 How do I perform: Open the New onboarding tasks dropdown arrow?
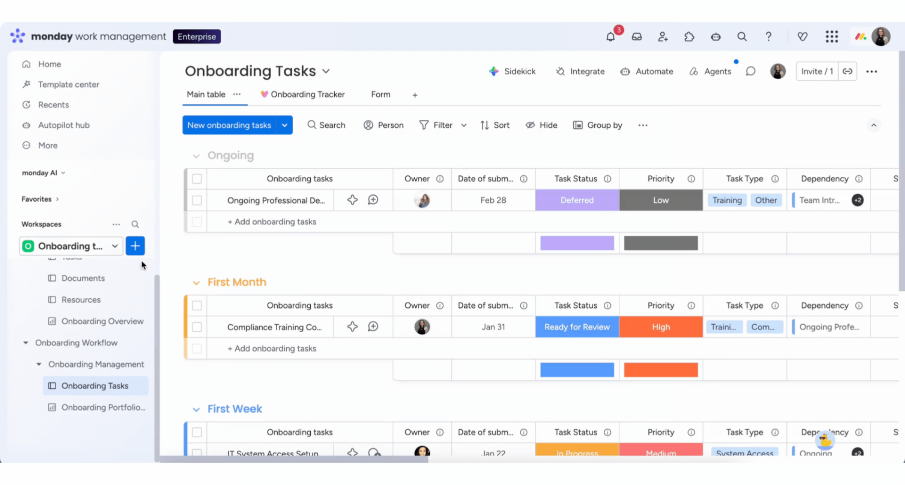[284, 125]
